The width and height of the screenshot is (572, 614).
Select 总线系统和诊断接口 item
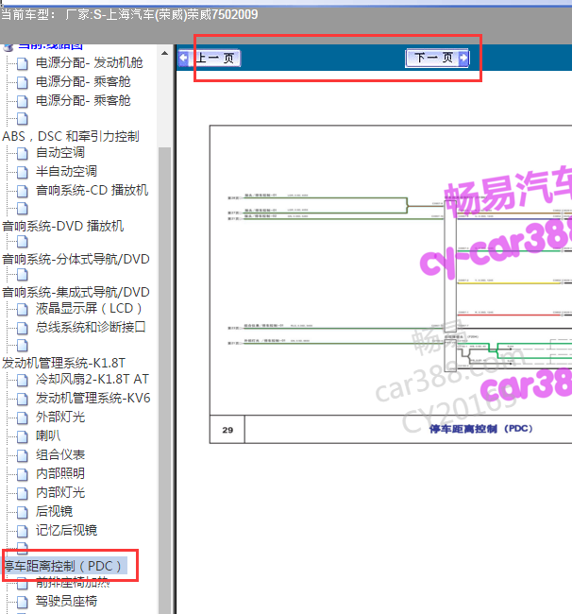click(91, 327)
